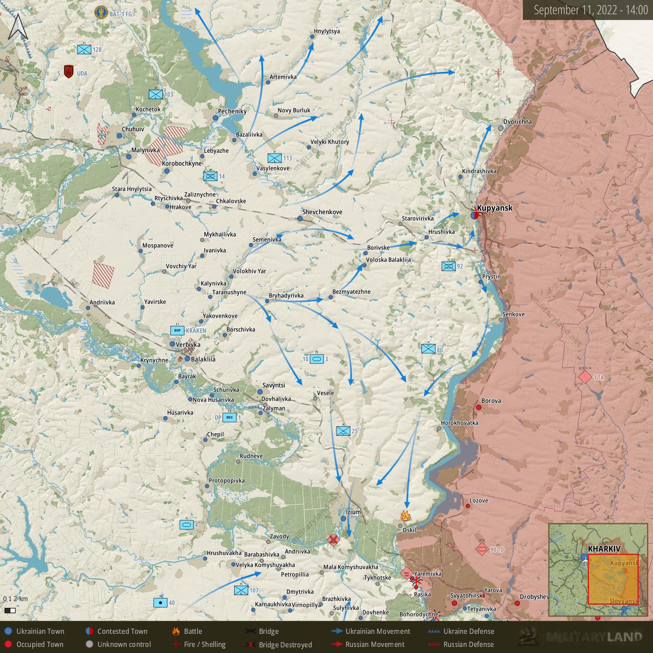Click the occupied Borova red town dot

[x=478, y=407]
